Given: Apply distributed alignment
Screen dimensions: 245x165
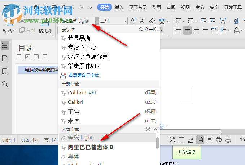Looking at the screenshot, I should [x=214, y=30].
